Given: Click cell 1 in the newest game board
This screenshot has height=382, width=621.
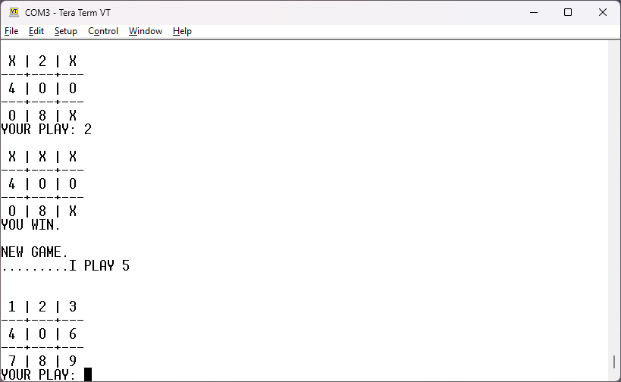Looking at the screenshot, I should click(x=12, y=307).
